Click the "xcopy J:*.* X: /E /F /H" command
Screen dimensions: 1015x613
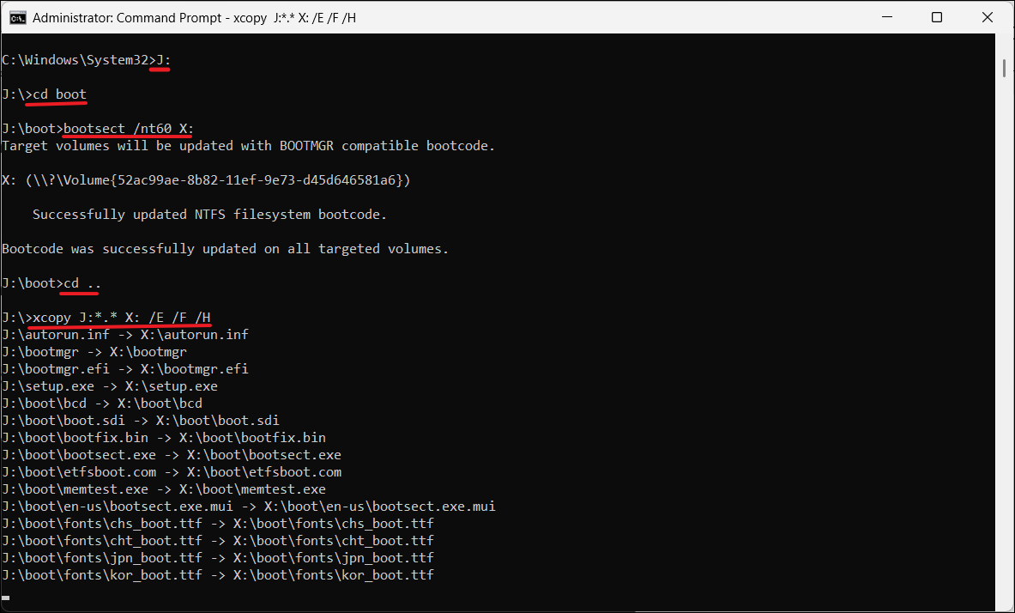click(x=121, y=318)
